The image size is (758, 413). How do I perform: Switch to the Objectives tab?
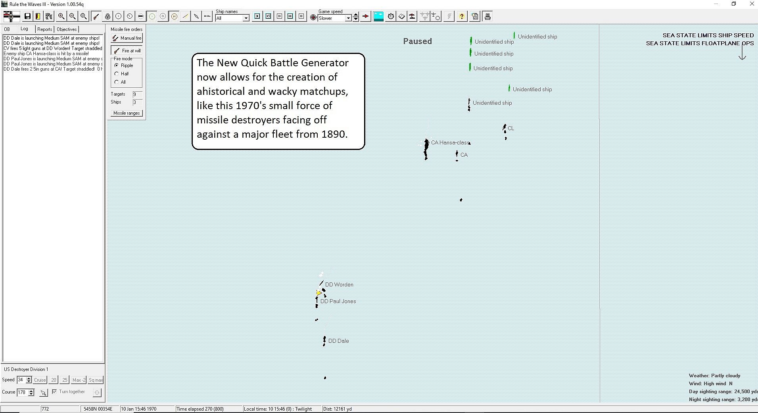pyautogui.click(x=67, y=29)
